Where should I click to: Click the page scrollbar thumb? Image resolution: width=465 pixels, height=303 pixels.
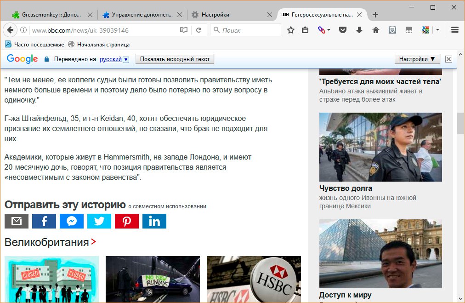pyautogui.click(x=460, y=123)
